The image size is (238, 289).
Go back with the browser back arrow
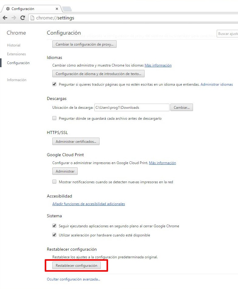pyautogui.click(x=5, y=18)
